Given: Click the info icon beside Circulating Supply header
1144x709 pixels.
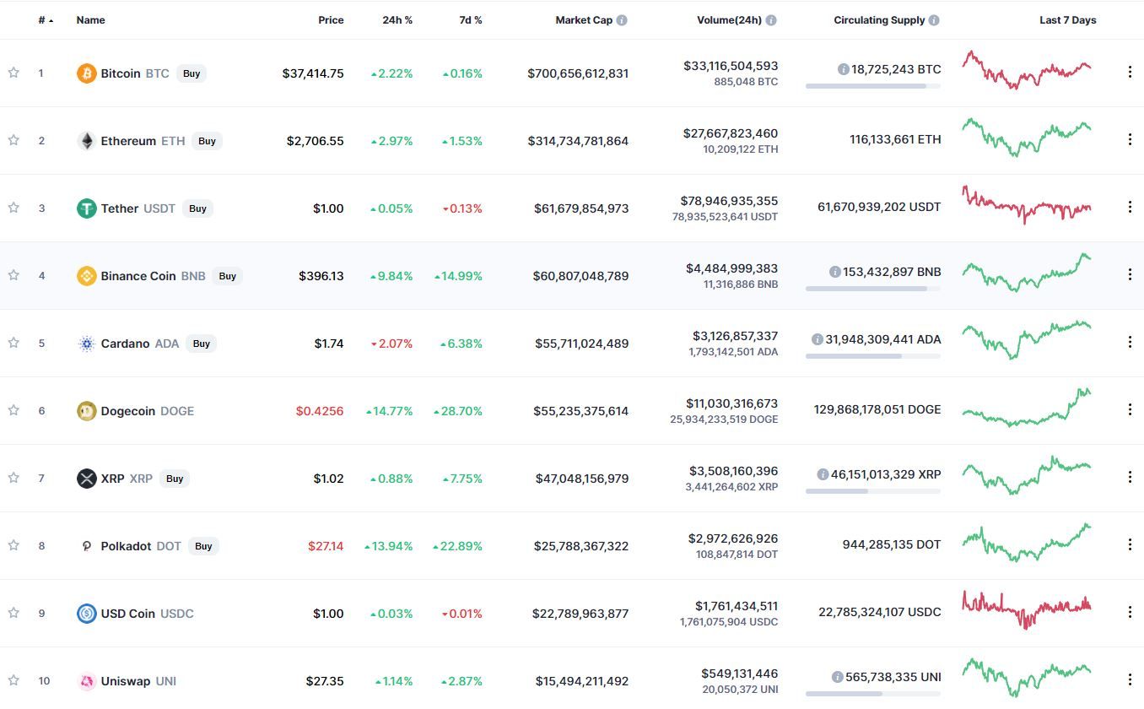Looking at the screenshot, I should point(934,20).
